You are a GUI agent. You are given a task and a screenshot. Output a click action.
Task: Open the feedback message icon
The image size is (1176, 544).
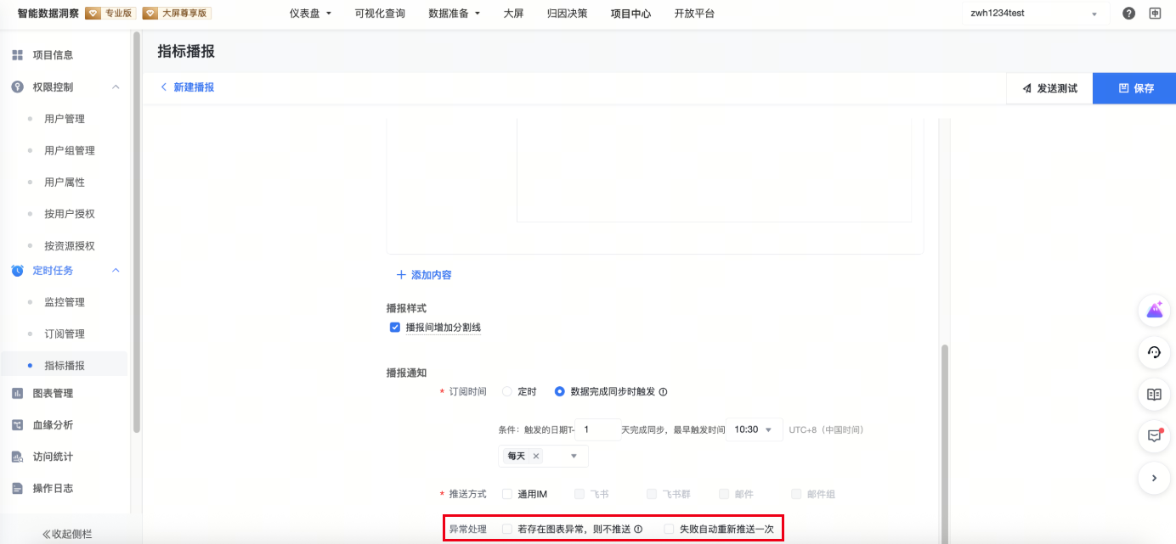[x=1154, y=436]
